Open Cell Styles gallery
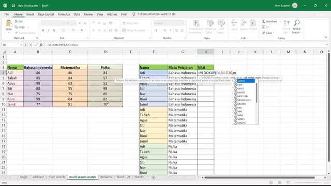 tap(221, 27)
